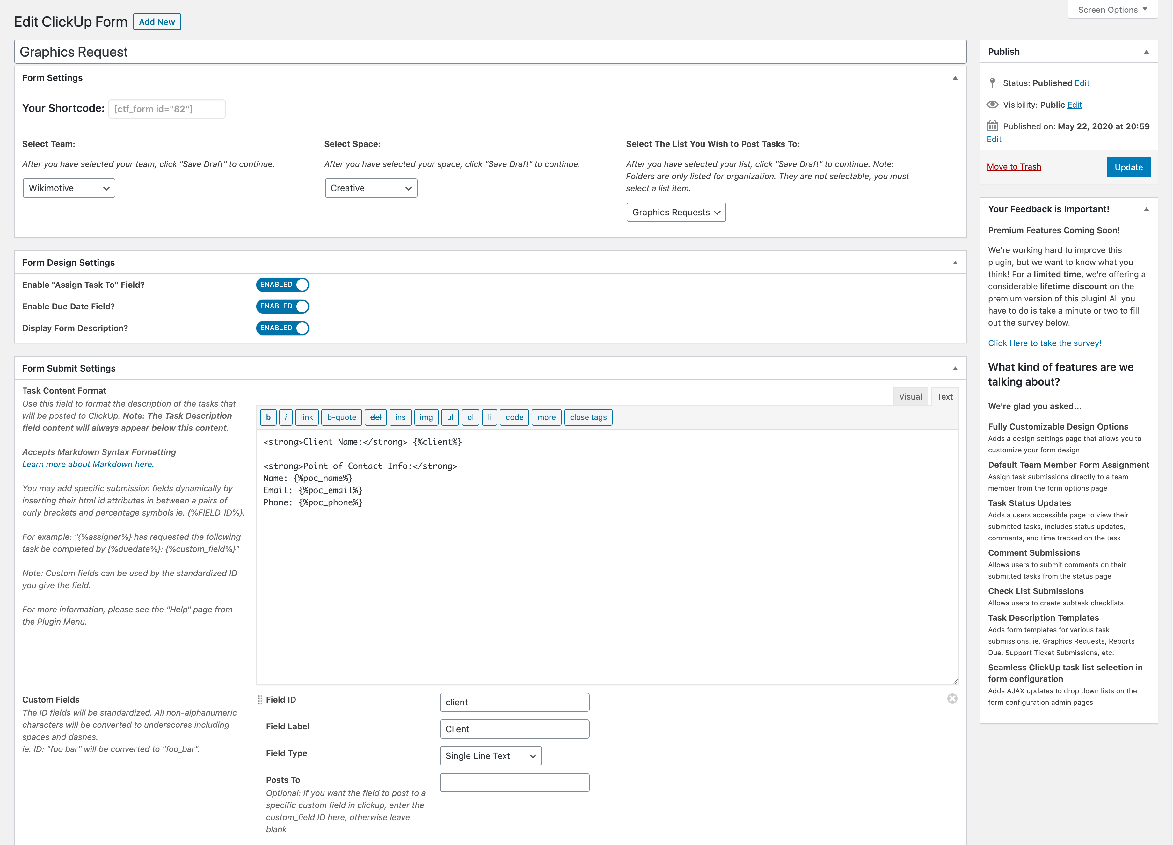Switch editor to the Visual tab
The height and width of the screenshot is (845, 1173).
click(x=910, y=397)
